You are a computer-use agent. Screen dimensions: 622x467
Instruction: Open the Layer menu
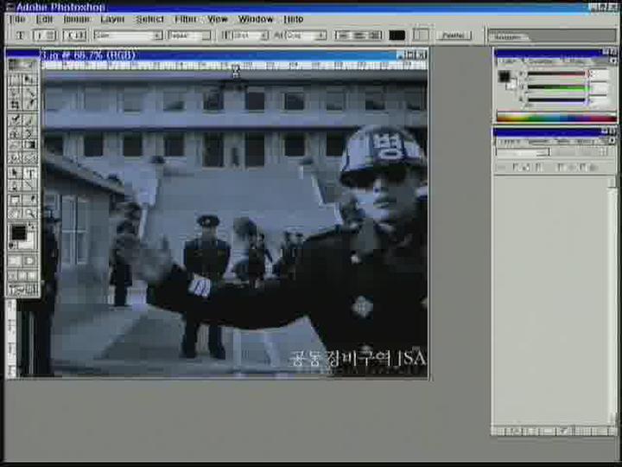pyautogui.click(x=112, y=19)
